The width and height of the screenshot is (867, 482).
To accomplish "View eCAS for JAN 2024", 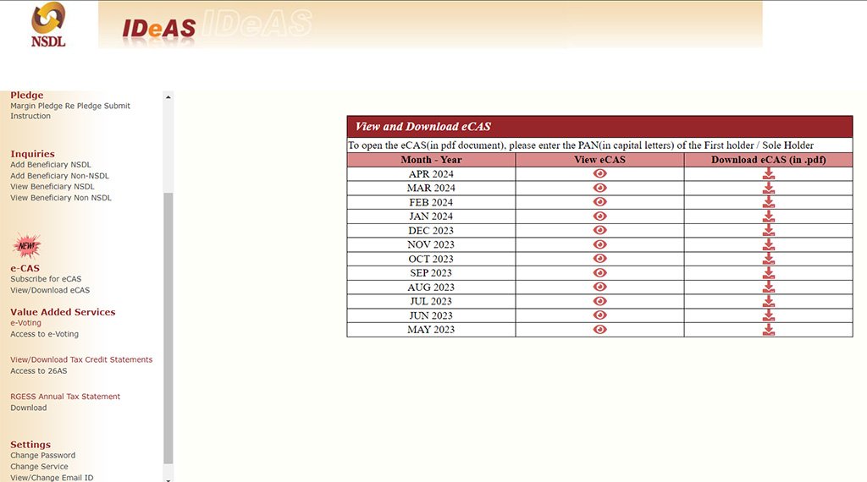I will (x=600, y=216).
